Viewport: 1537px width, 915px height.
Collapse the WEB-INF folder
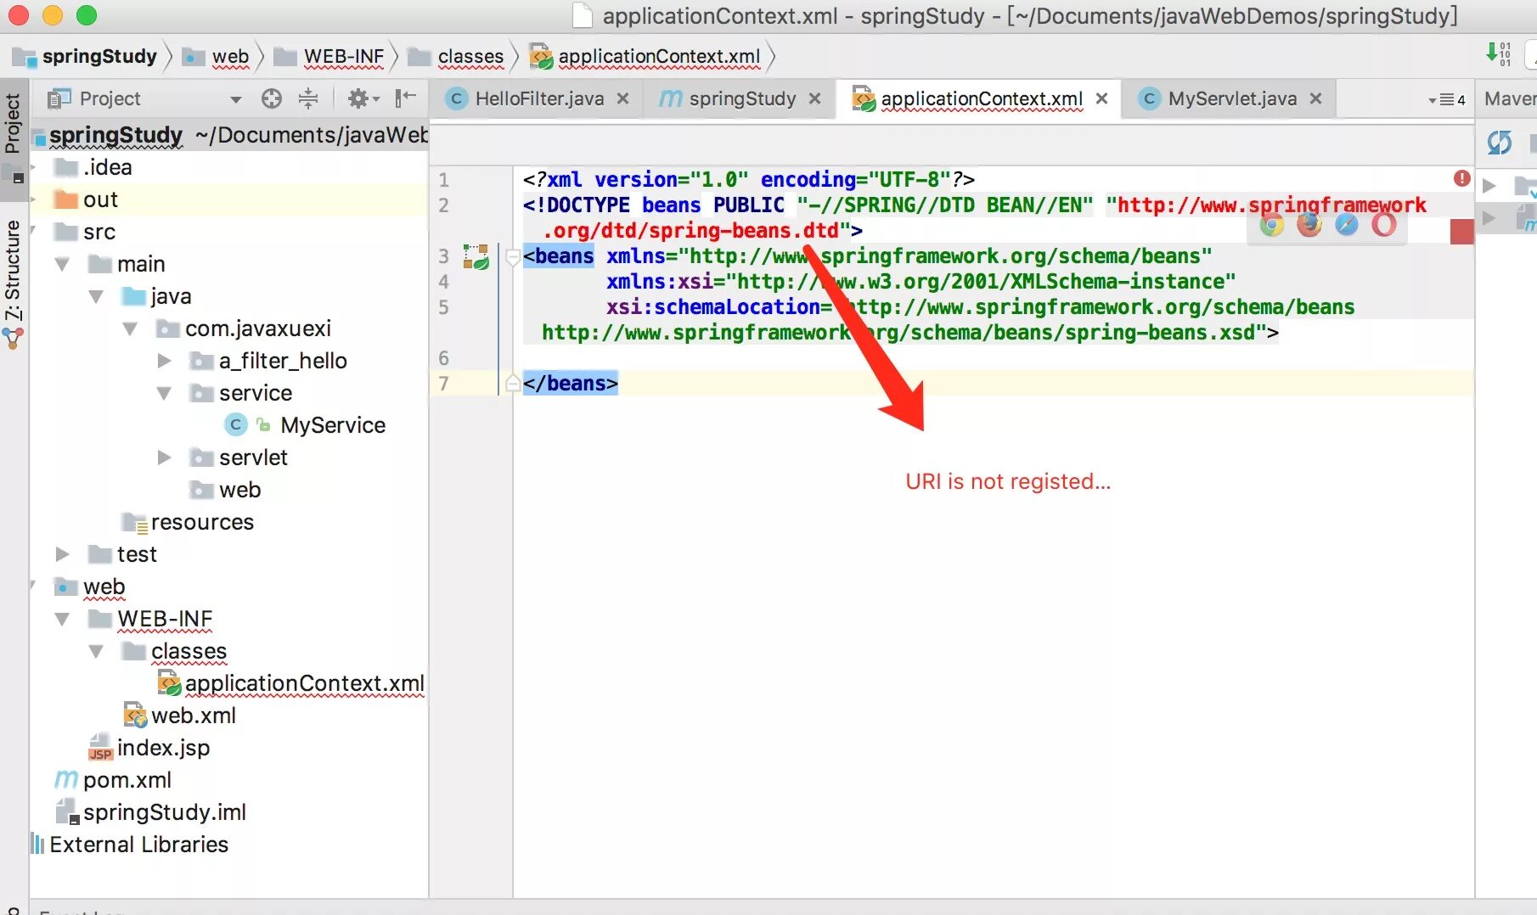click(62, 619)
